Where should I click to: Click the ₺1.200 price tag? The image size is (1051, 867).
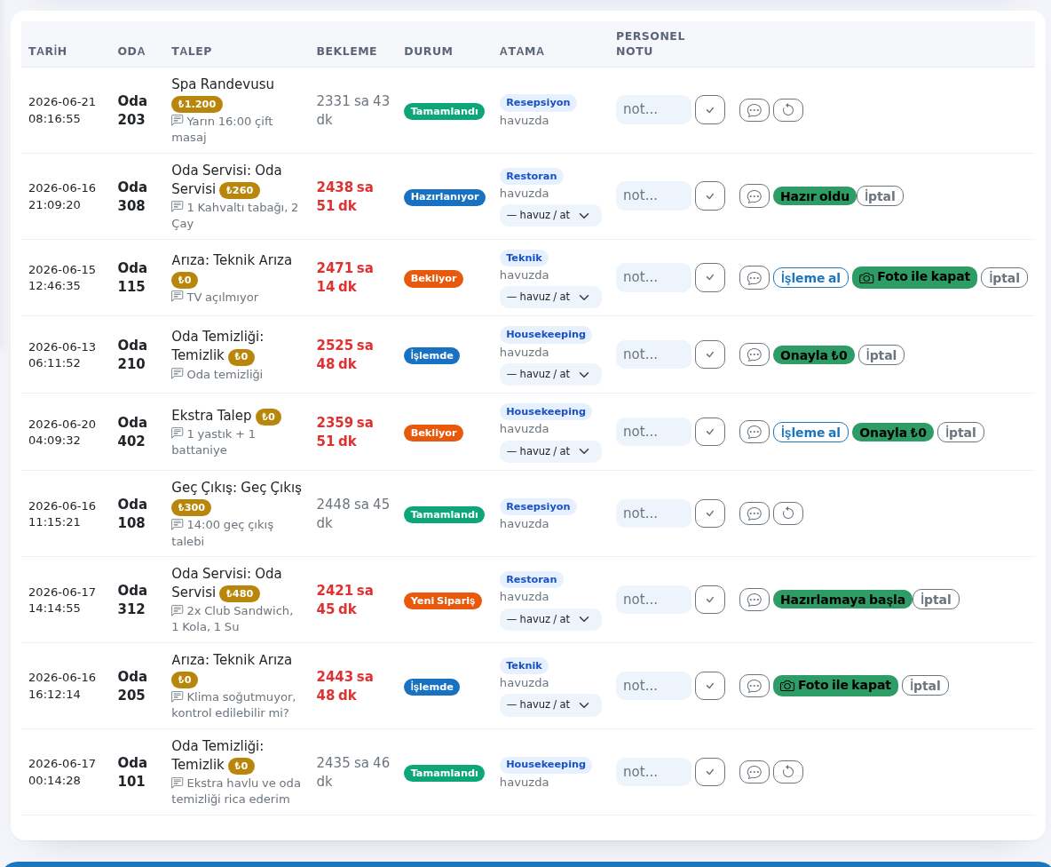pyautogui.click(x=197, y=104)
